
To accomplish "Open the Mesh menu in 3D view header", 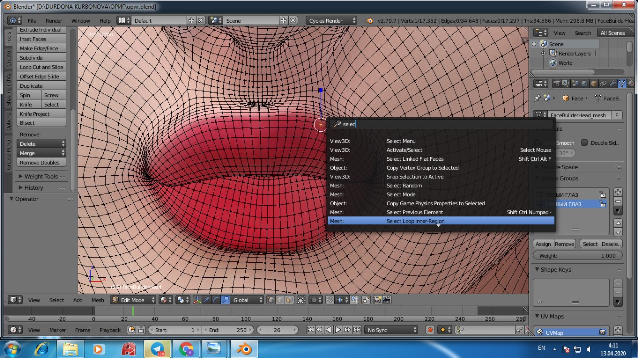I will tap(98, 300).
